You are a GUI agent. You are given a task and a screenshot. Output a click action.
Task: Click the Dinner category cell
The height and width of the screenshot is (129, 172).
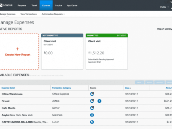(x=56, y=108)
